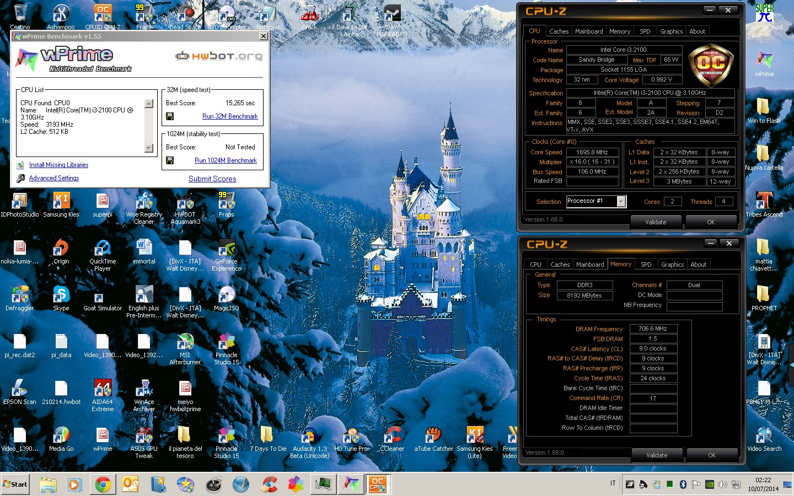Click the HWBOT.org logo in wPrime

pyautogui.click(x=218, y=56)
